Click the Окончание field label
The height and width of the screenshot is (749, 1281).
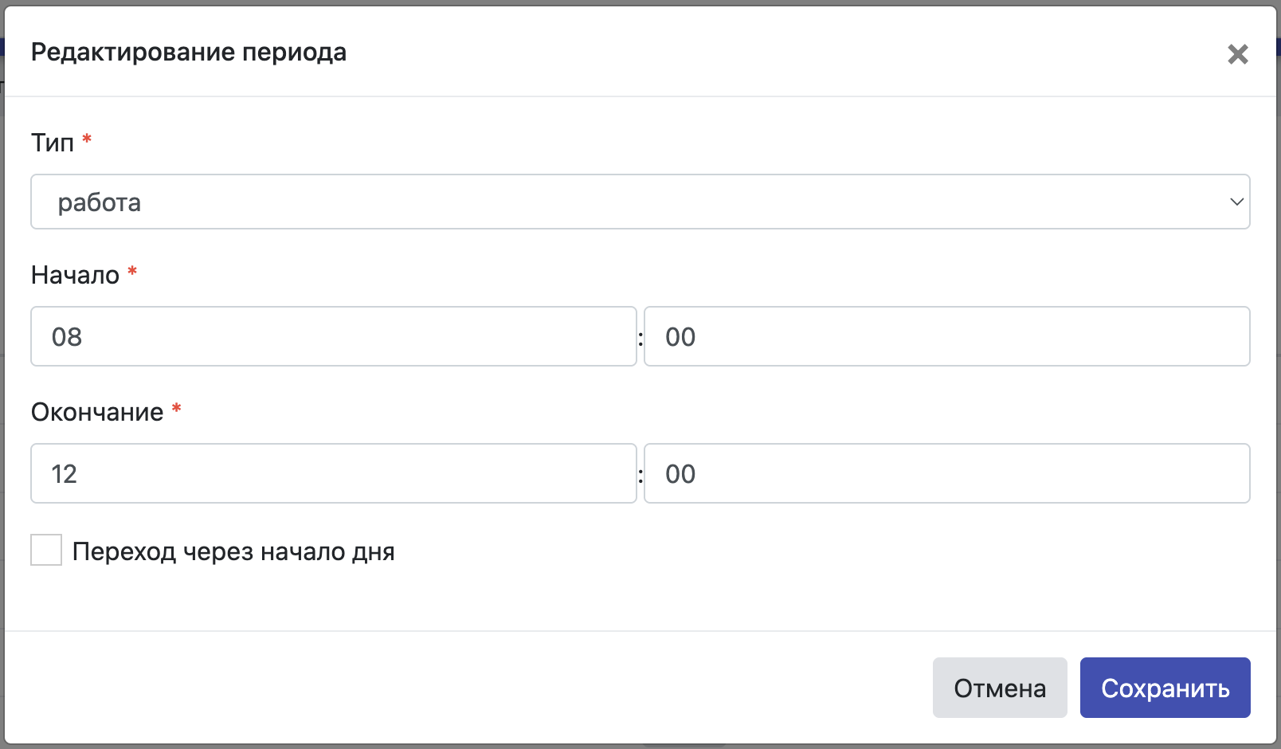pyautogui.click(x=97, y=412)
